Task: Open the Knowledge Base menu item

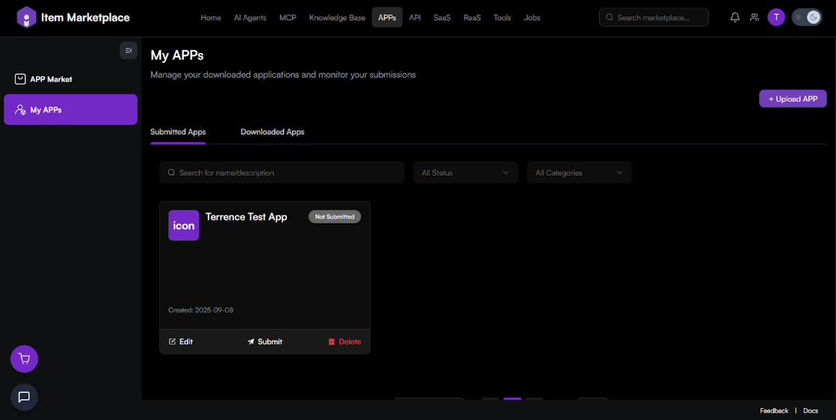Action: (337, 17)
